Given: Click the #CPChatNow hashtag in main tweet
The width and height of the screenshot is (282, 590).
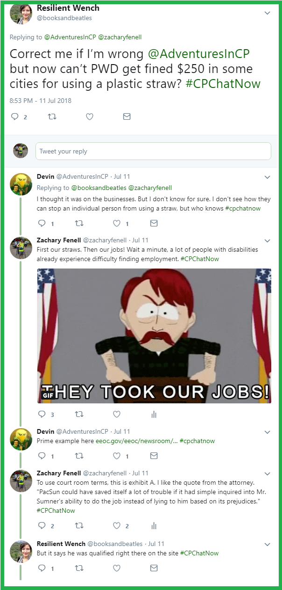Looking at the screenshot, I should pos(229,84).
